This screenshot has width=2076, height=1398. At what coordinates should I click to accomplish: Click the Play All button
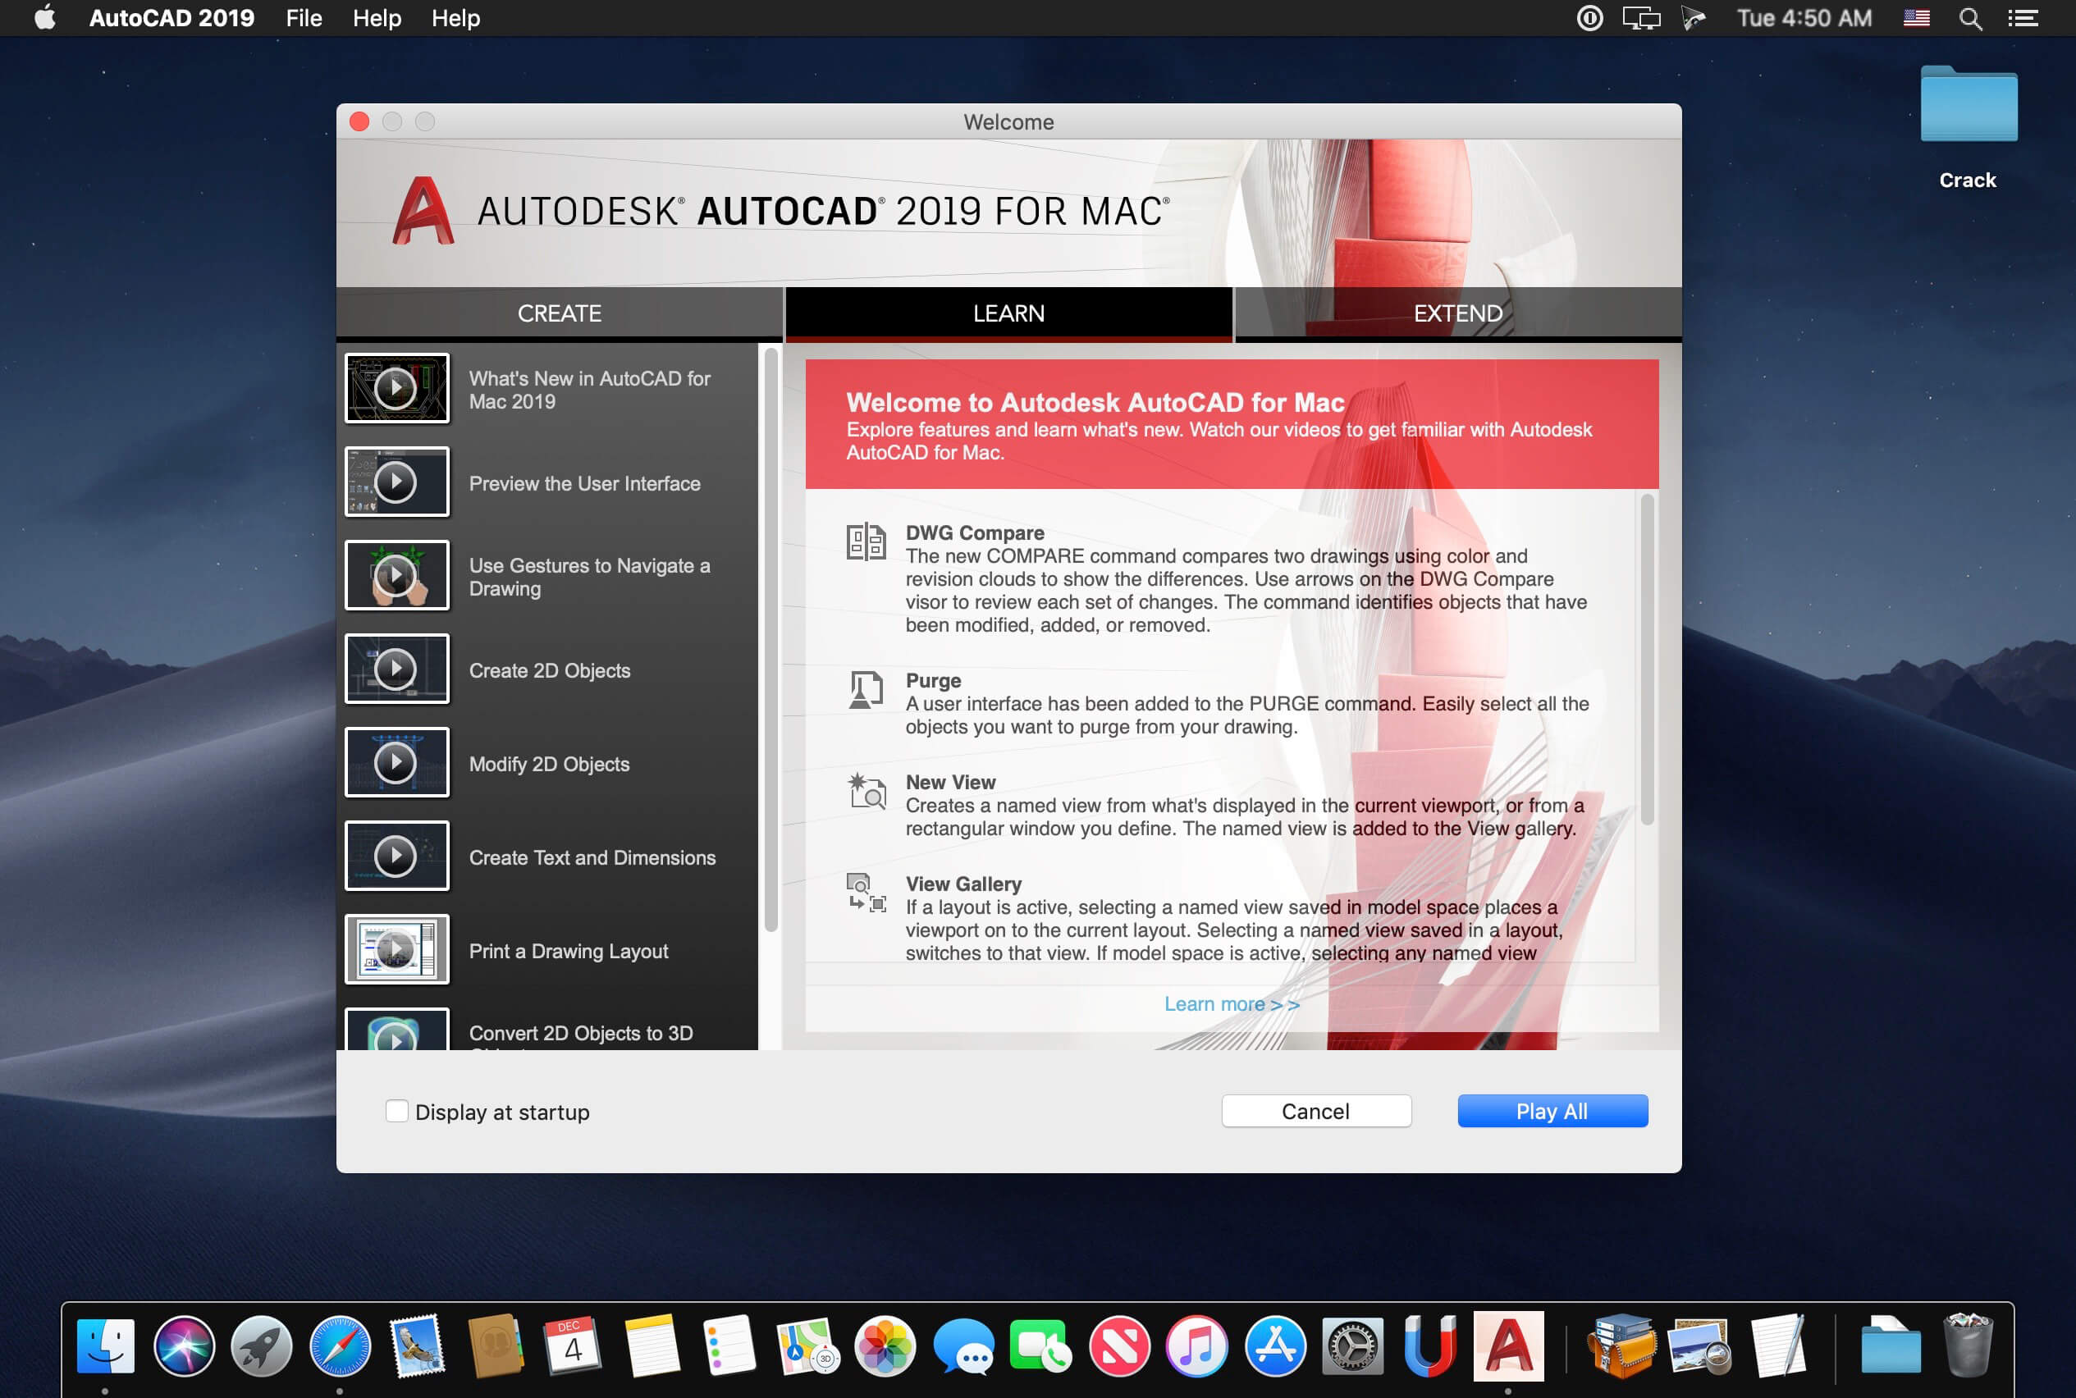tap(1552, 1111)
